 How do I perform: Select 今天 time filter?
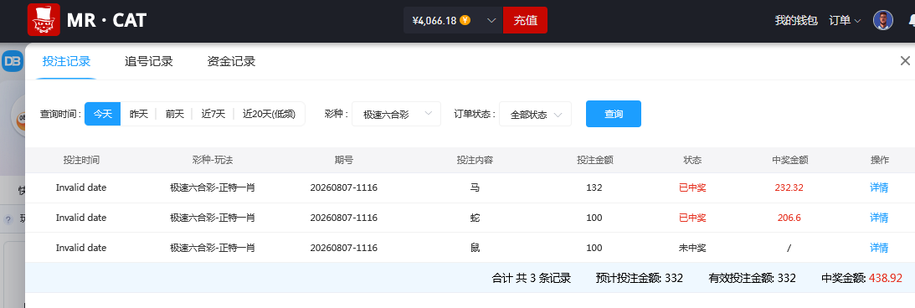[103, 114]
